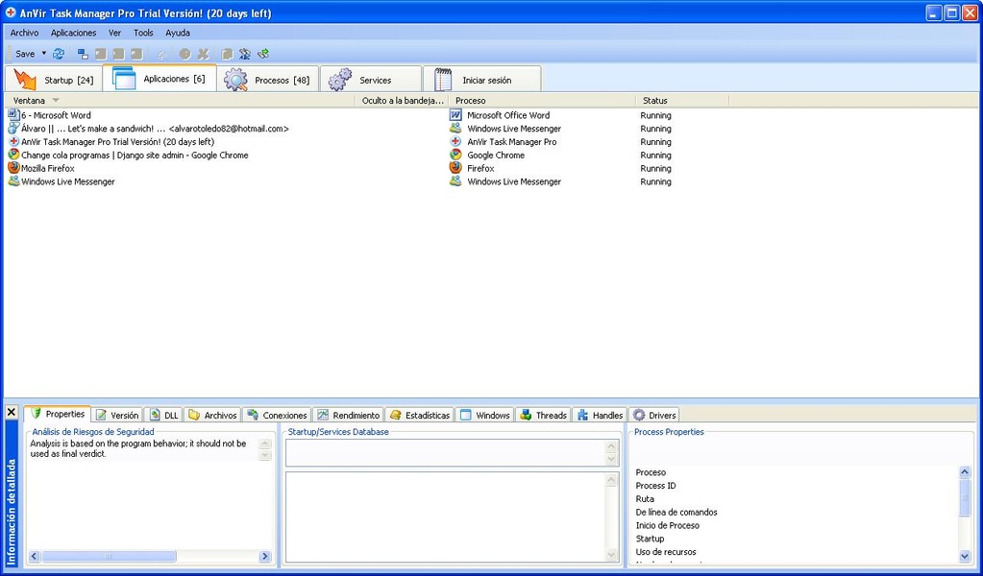Click the Google Chrome process icon

(x=455, y=155)
